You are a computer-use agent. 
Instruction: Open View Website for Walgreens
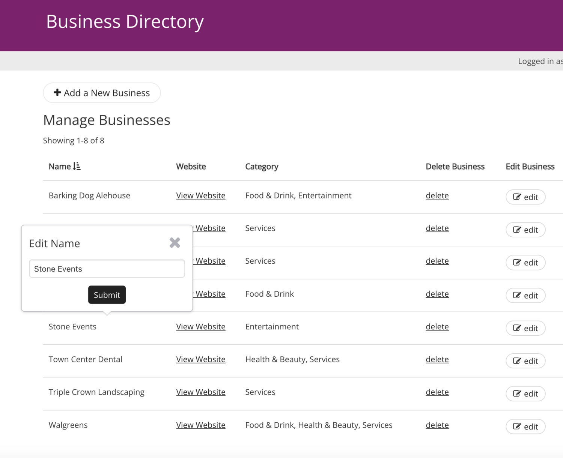click(x=200, y=425)
